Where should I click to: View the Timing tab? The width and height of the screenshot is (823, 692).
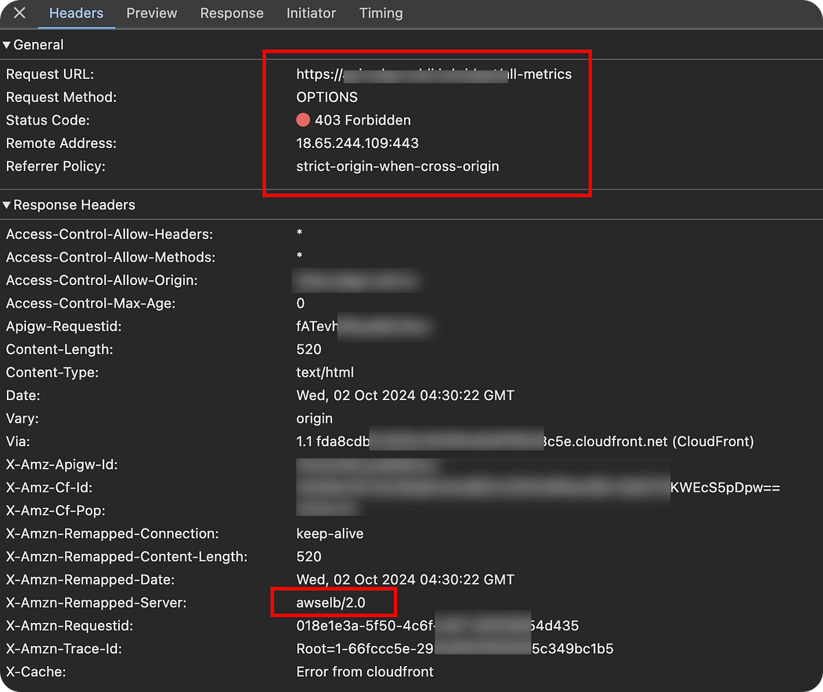click(381, 12)
